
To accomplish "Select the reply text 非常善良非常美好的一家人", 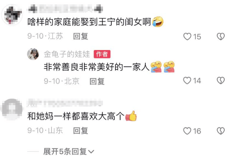I will click(96, 67).
